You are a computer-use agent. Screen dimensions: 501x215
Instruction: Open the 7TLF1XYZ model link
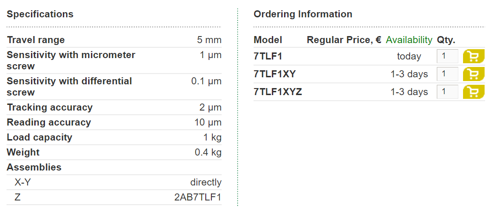coord(277,92)
